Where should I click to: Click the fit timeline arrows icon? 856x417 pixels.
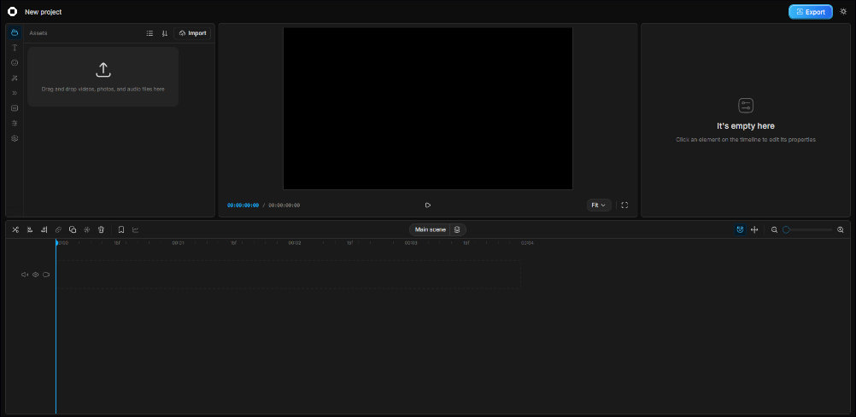pyautogui.click(x=754, y=229)
